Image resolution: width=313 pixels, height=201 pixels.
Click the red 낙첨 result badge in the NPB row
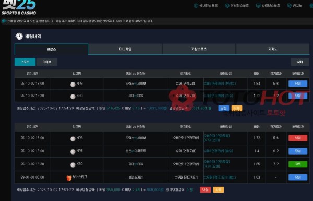(298, 138)
